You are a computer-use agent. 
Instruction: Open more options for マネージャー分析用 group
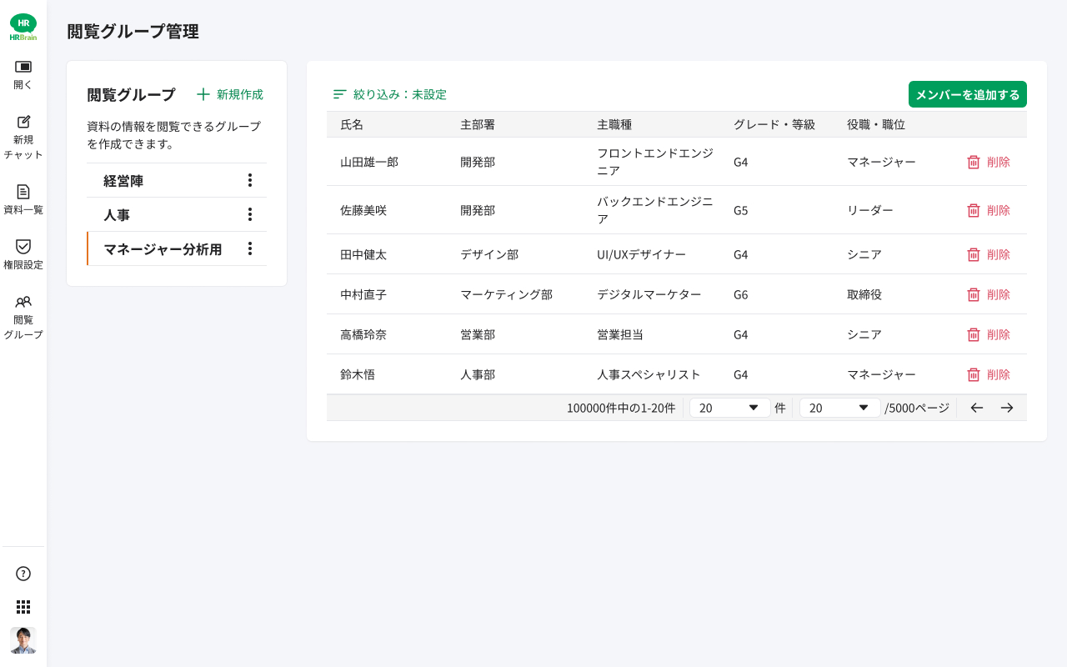(x=249, y=248)
